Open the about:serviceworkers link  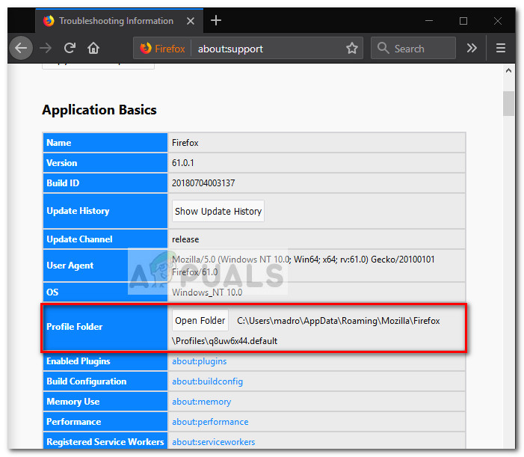(214, 442)
